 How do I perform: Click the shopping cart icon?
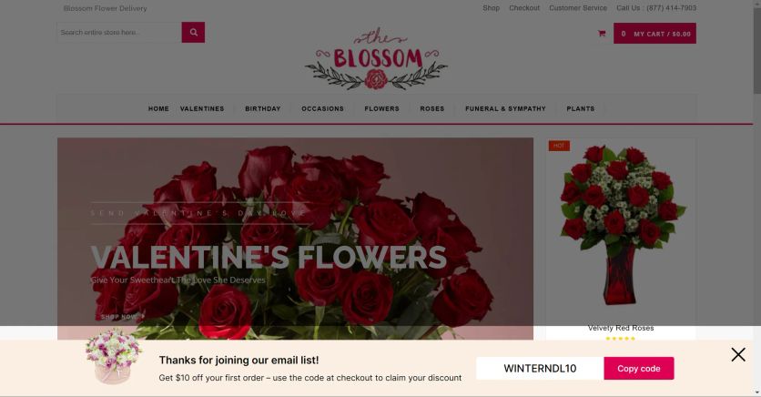click(602, 34)
